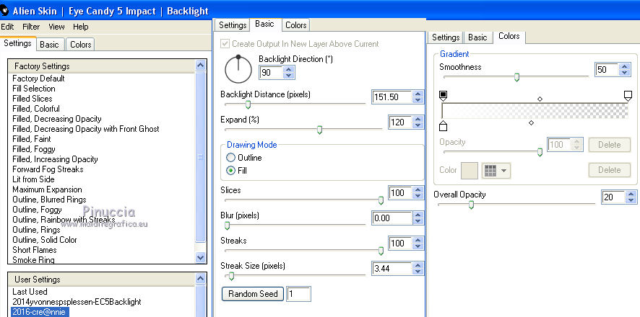Click the Backlight Distance slider handle
Screen dimensions: 640x317
247,105
